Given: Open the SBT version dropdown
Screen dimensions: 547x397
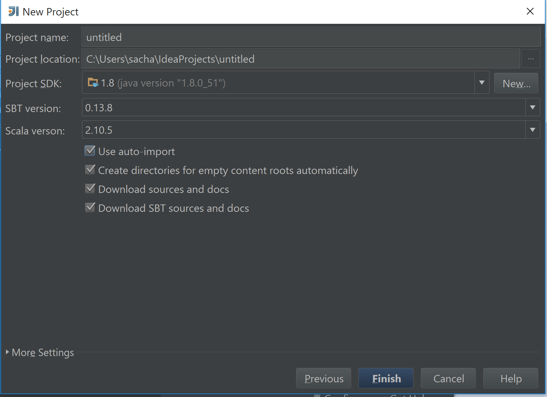Looking at the screenshot, I should [x=533, y=107].
